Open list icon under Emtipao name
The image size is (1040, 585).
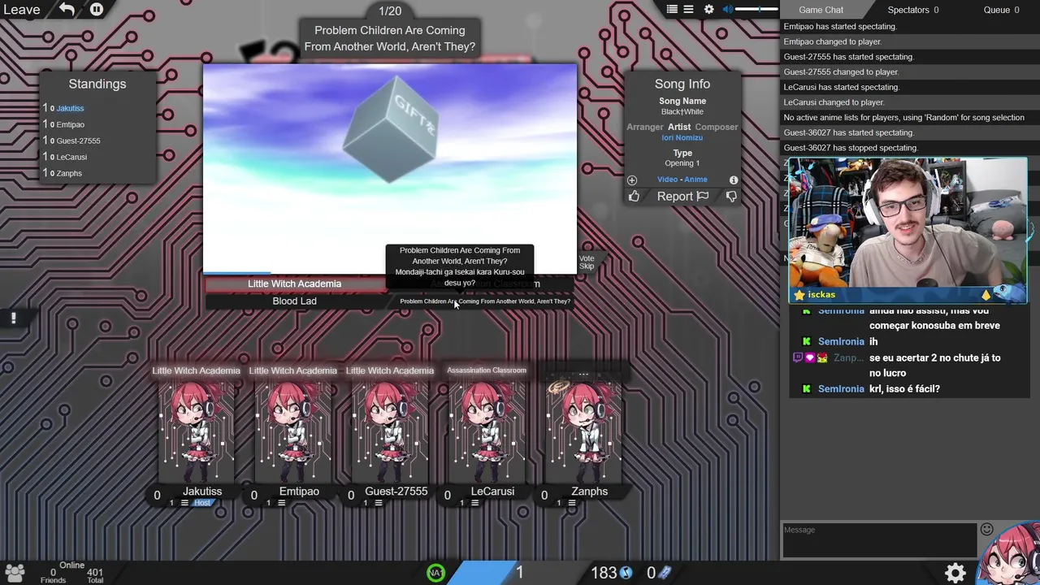[281, 503]
